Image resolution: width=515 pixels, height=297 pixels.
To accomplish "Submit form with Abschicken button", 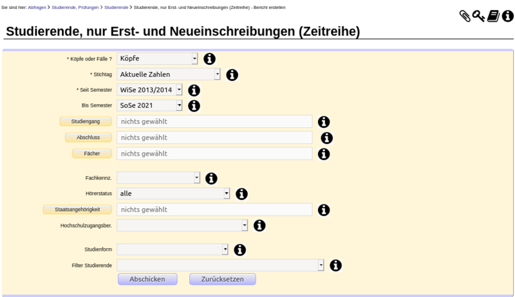I will 147,279.
